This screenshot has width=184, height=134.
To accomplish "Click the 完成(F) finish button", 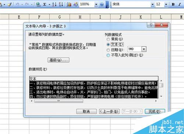I will [x=155, y=112].
